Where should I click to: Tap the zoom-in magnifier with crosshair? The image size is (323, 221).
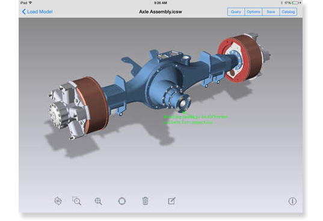(98, 201)
